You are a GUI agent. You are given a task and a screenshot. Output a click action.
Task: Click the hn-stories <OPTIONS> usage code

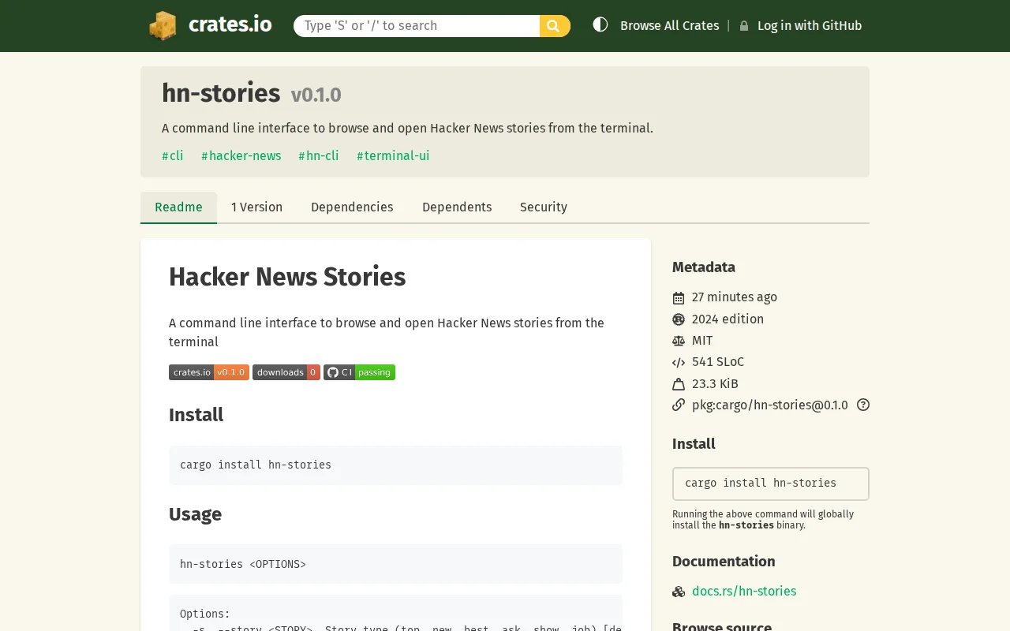[243, 565]
